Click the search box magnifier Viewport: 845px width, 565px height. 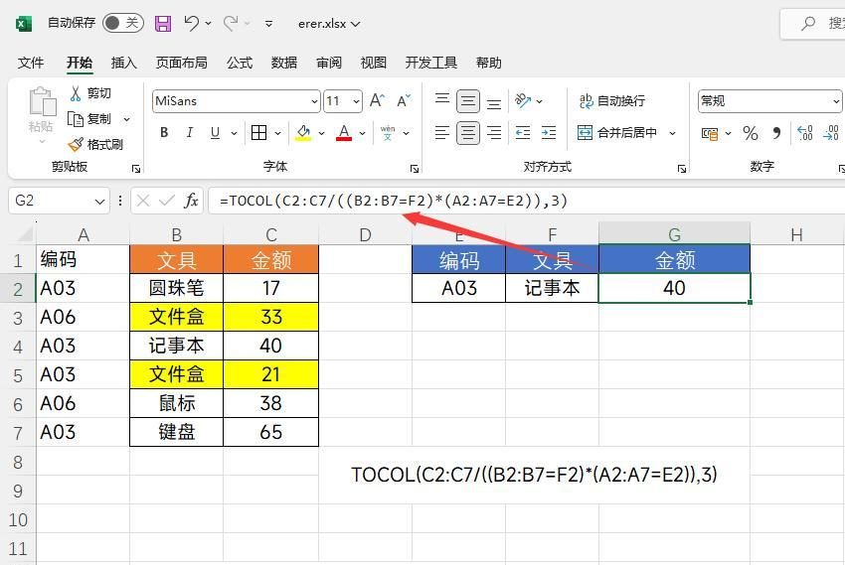pyautogui.click(x=808, y=23)
